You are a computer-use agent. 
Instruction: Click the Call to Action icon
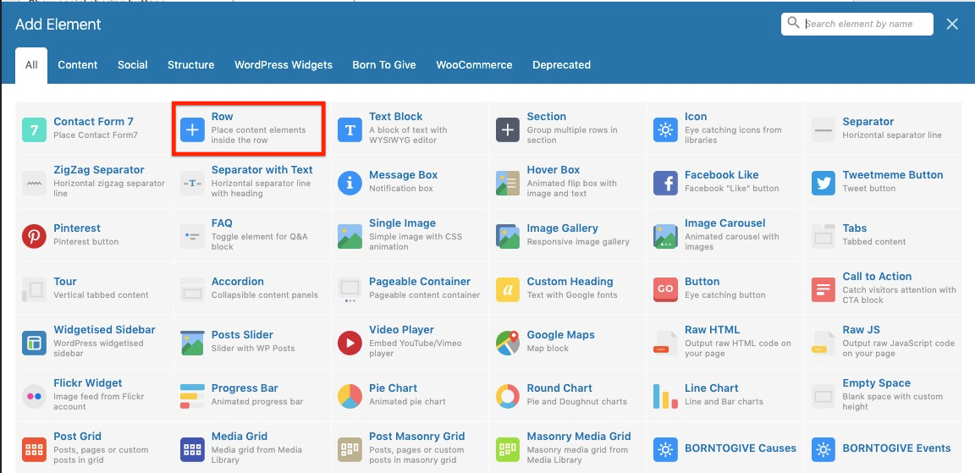pyautogui.click(x=824, y=289)
